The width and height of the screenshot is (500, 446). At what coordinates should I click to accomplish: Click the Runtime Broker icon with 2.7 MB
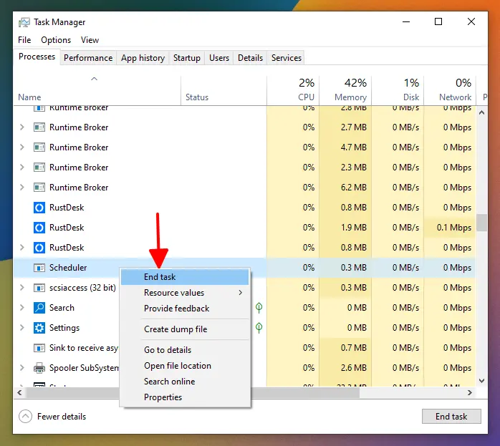click(39, 127)
